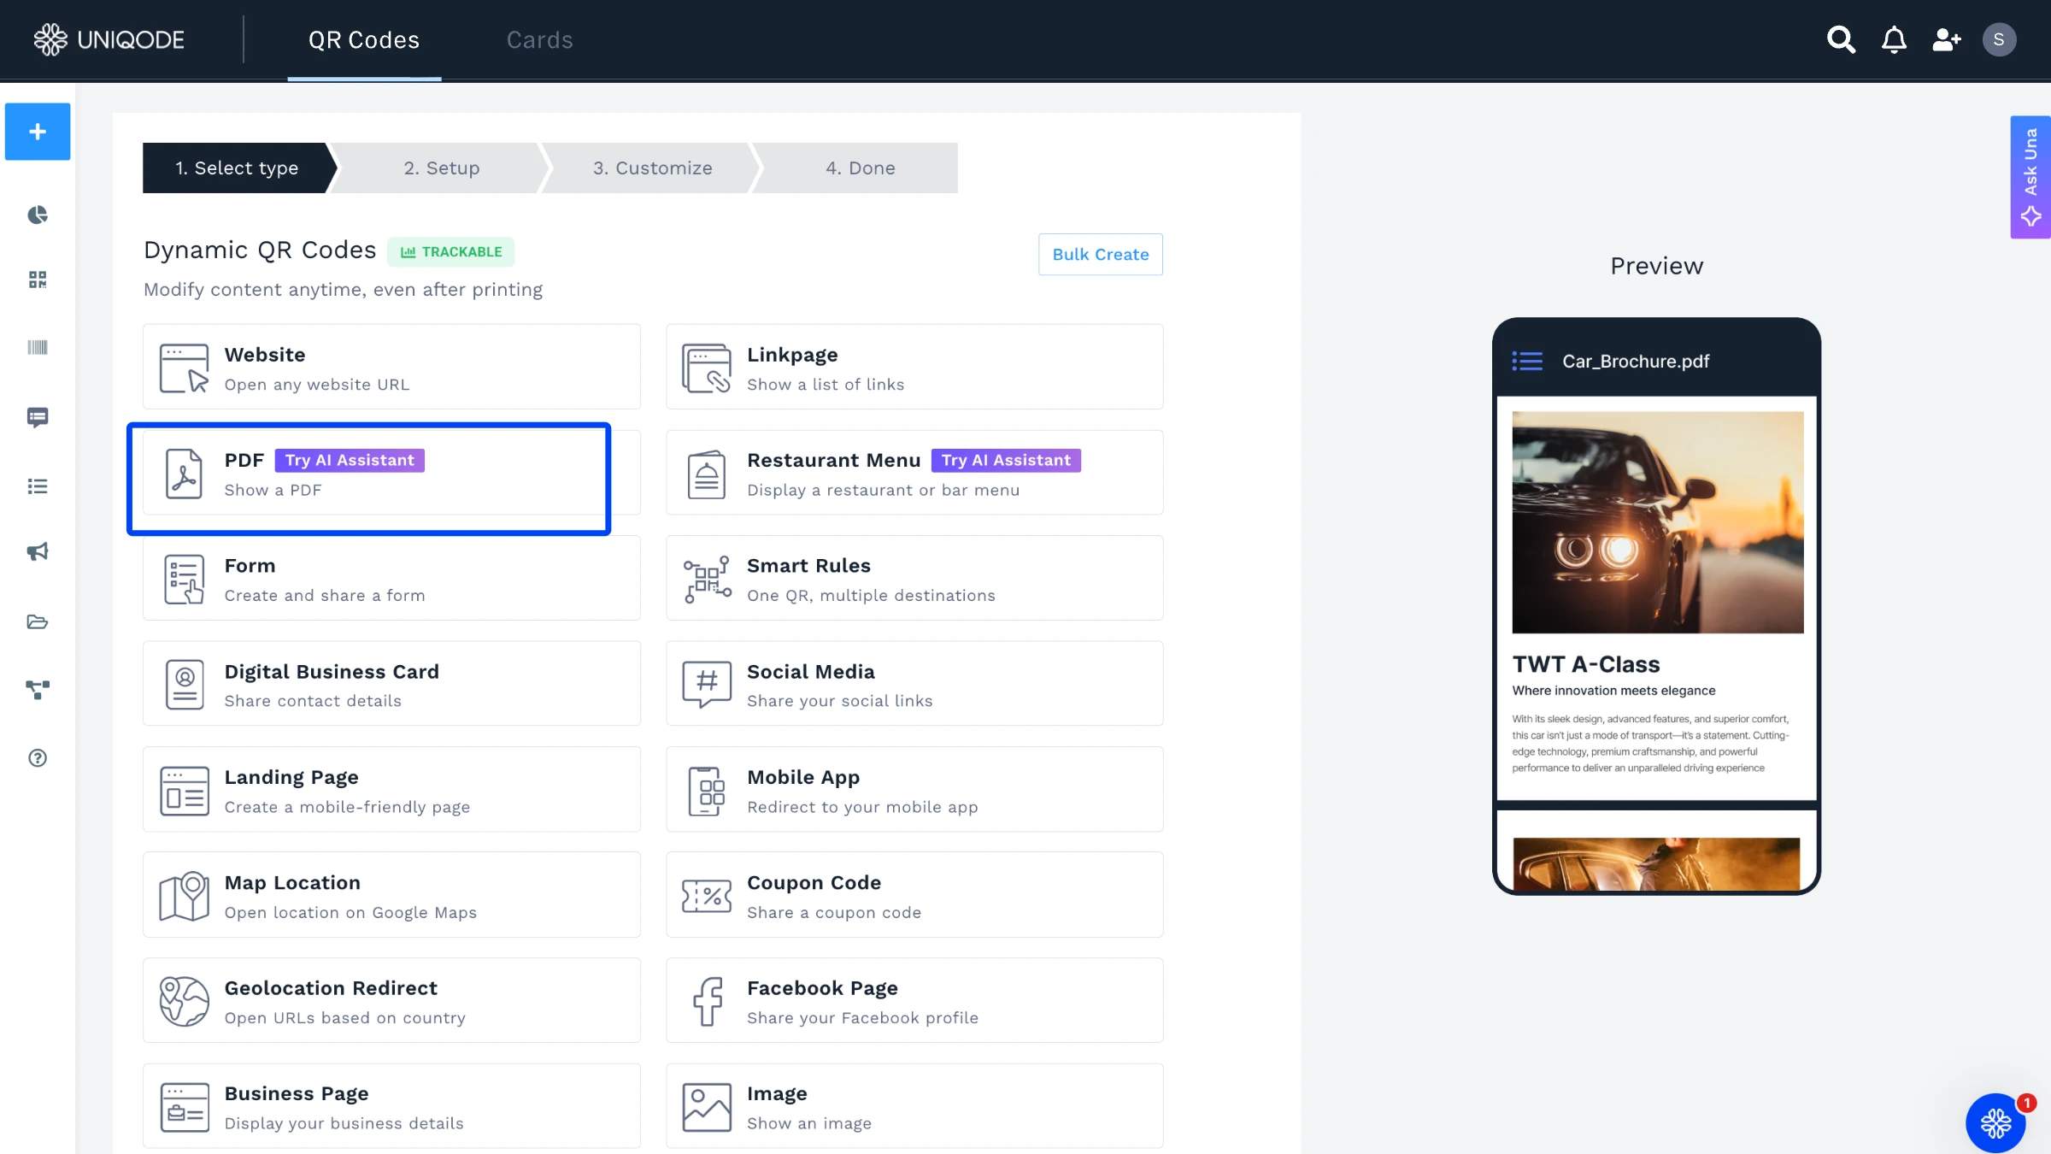Go to step 3 Customize
This screenshot has height=1154, width=2051.
[x=652, y=168]
